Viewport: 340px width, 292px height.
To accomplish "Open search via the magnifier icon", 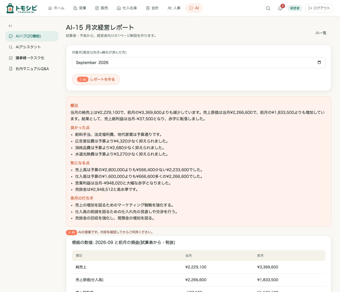I will pos(268,8).
